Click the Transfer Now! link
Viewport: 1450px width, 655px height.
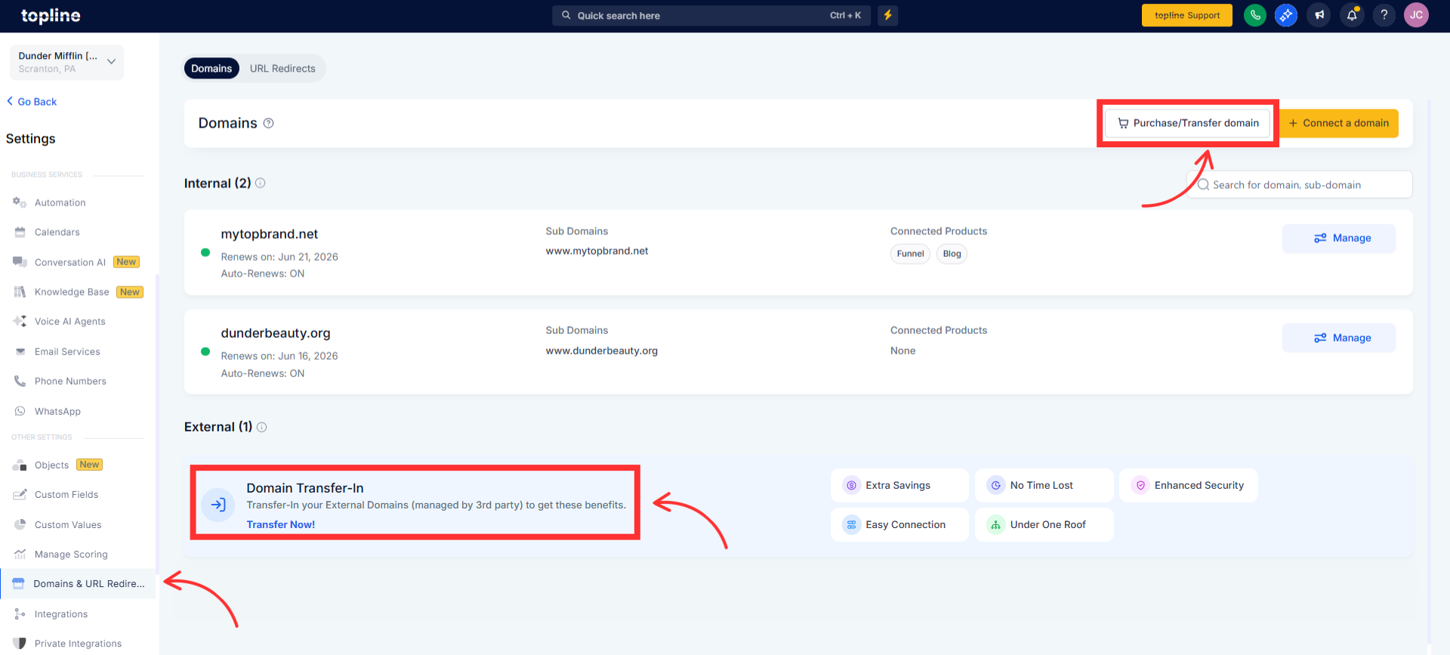tap(280, 524)
